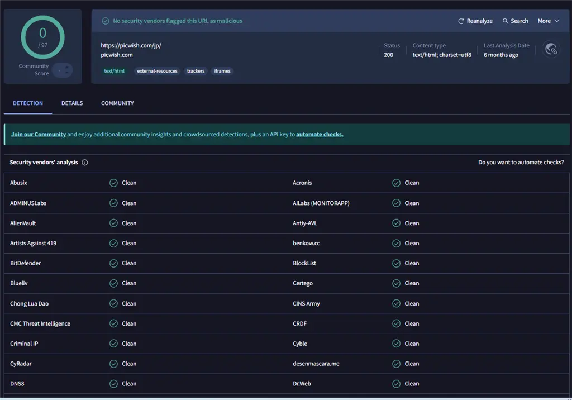Expand the More dropdown menu

(548, 21)
